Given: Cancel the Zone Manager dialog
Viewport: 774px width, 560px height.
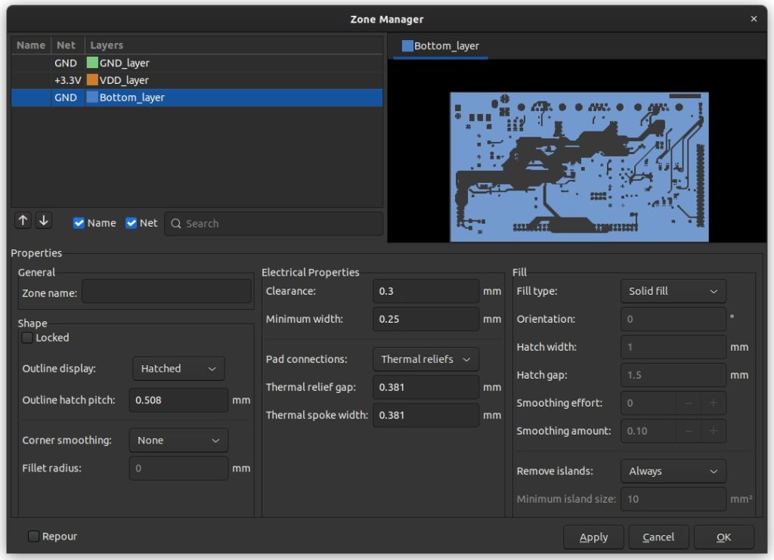Looking at the screenshot, I should coord(658,537).
